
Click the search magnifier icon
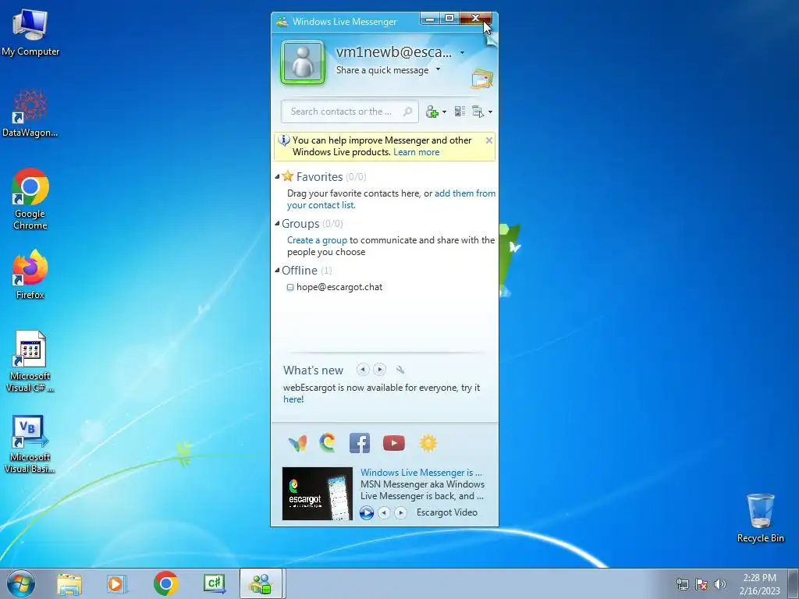coord(407,112)
